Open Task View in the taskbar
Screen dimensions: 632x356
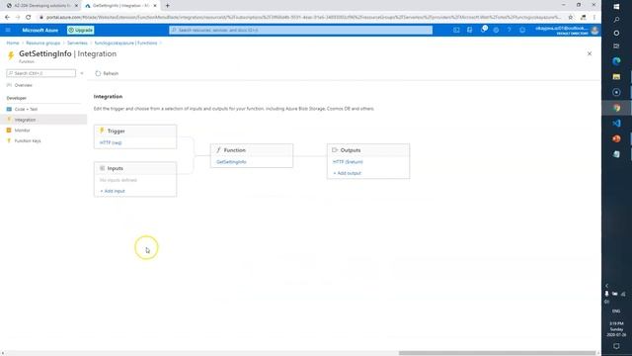(x=616, y=46)
